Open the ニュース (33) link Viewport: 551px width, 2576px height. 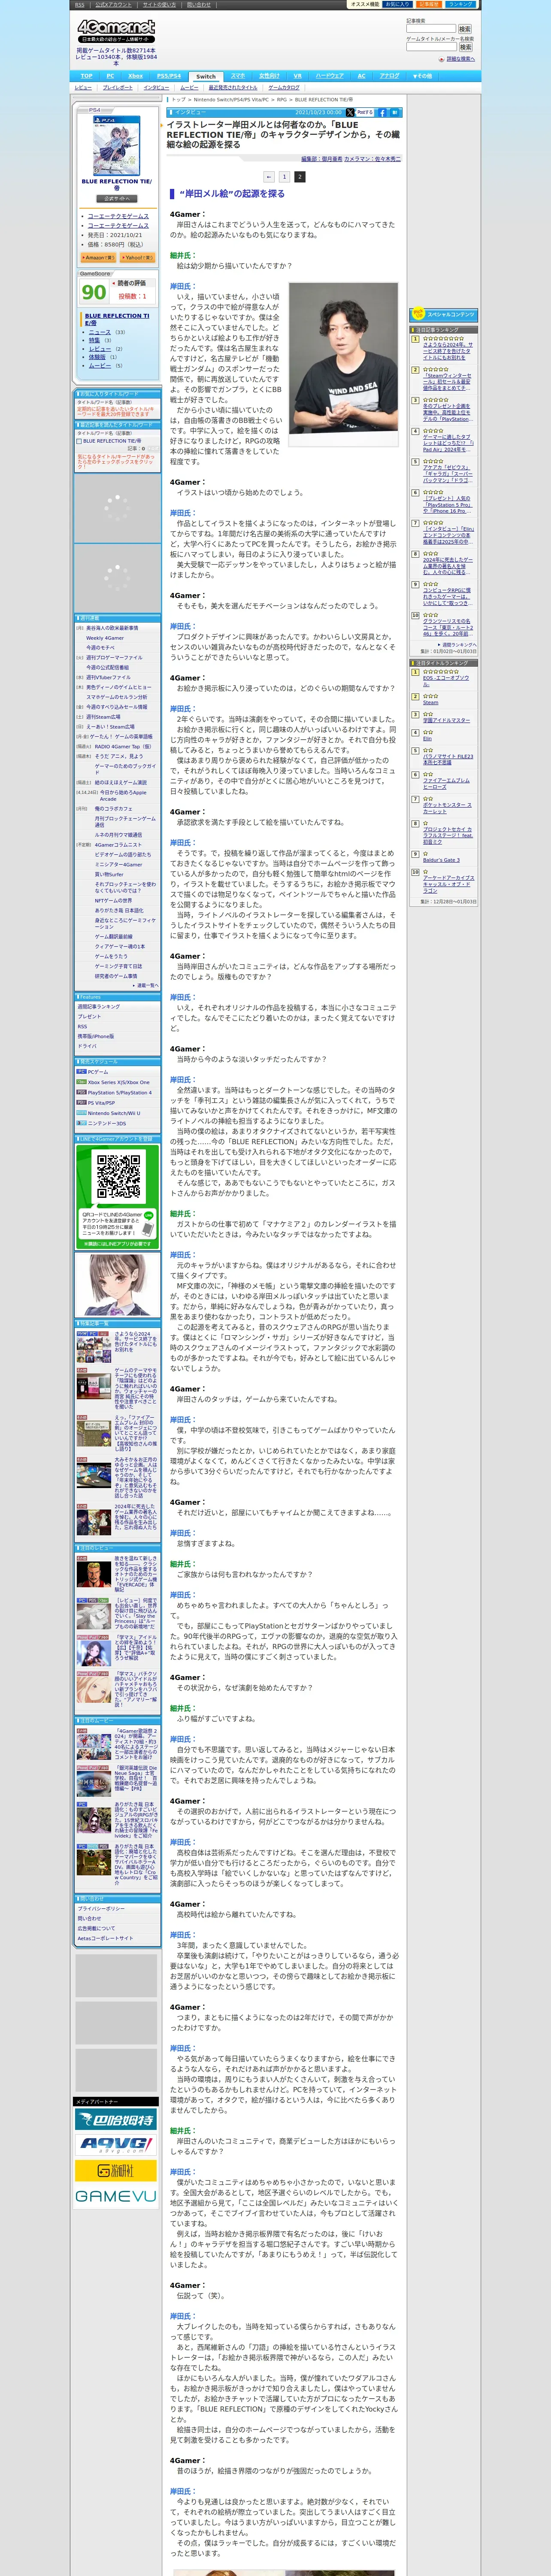point(100,332)
